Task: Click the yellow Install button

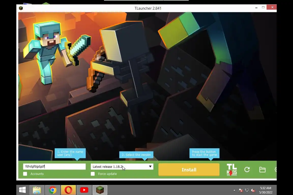Action: tap(189, 170)
